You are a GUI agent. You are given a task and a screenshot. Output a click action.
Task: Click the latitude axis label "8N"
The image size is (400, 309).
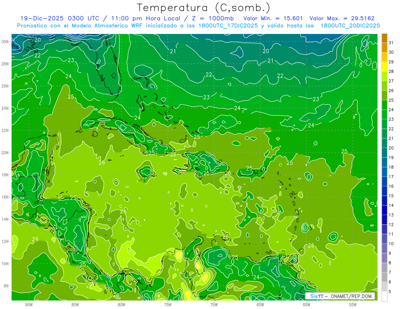[x=6, y=286]
